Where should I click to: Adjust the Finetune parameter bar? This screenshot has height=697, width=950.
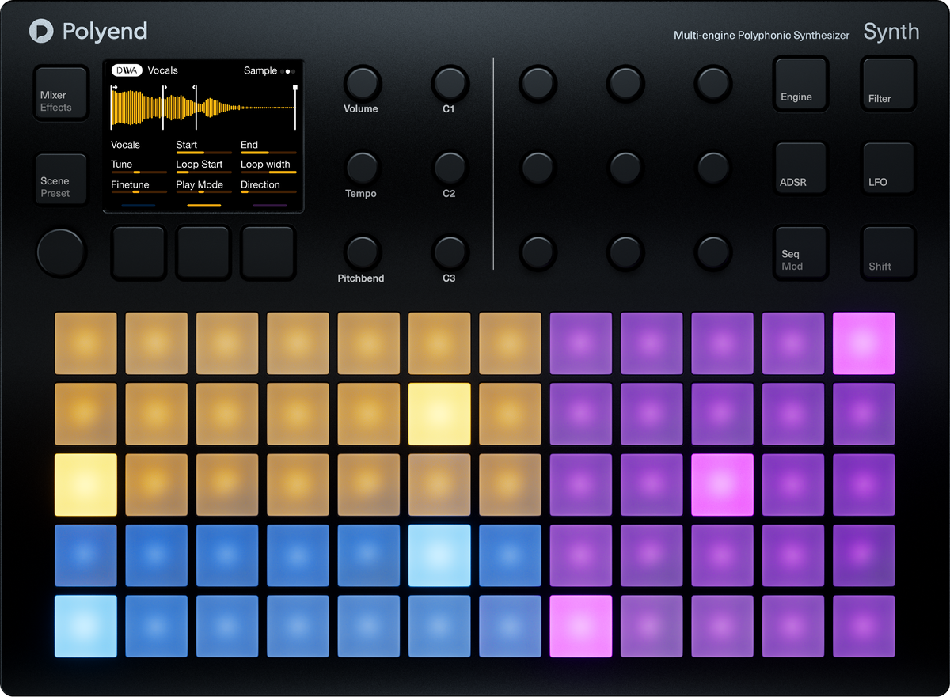tap(139, 191)
